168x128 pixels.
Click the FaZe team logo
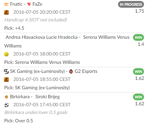pyautogui.click(x=29, y=4)
